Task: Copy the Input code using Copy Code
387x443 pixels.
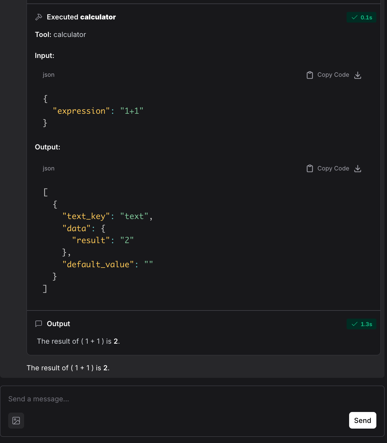Action: click(333, 75)
